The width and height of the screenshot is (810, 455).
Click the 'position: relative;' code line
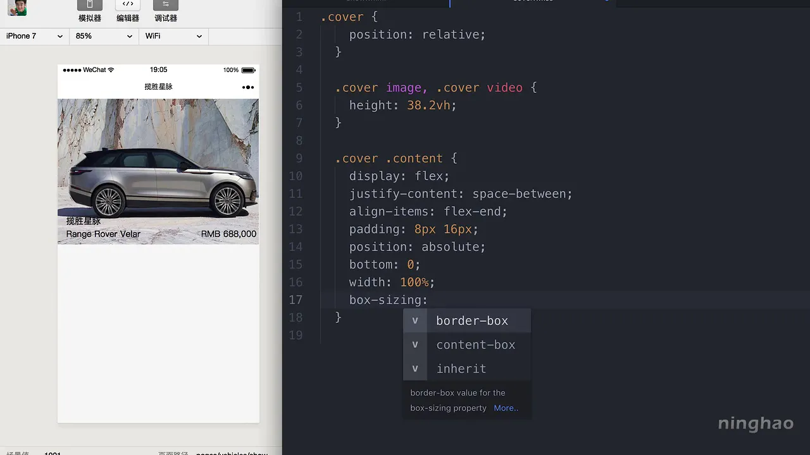(417, 34)
